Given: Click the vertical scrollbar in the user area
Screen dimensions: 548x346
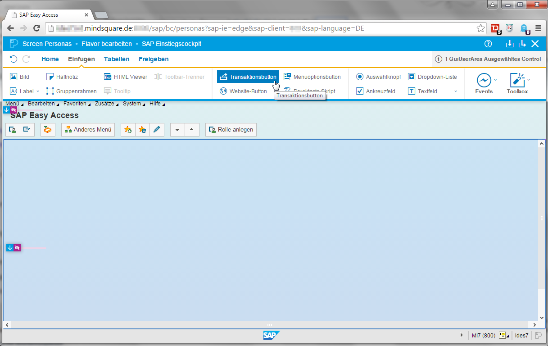Looking at the screenshot, I should click(x=542, y=218).
